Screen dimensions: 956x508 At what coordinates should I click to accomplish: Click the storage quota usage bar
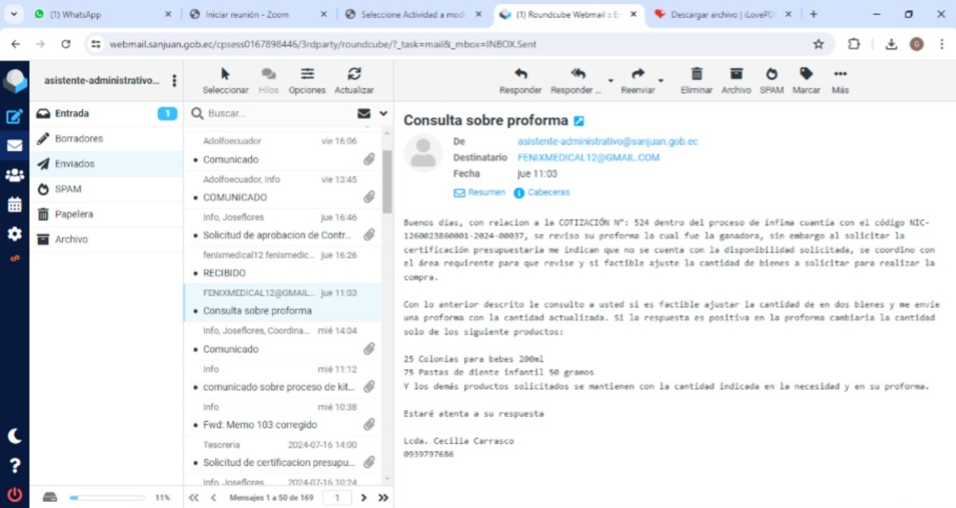coord(106,498)
